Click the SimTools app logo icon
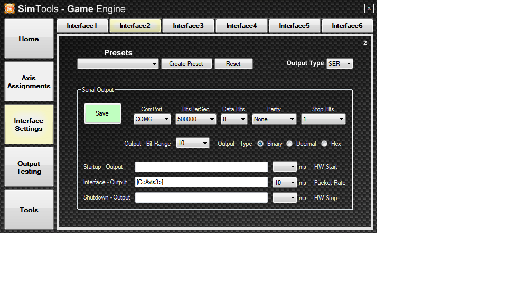The image size is (507, 285). [x=10, y=9]
